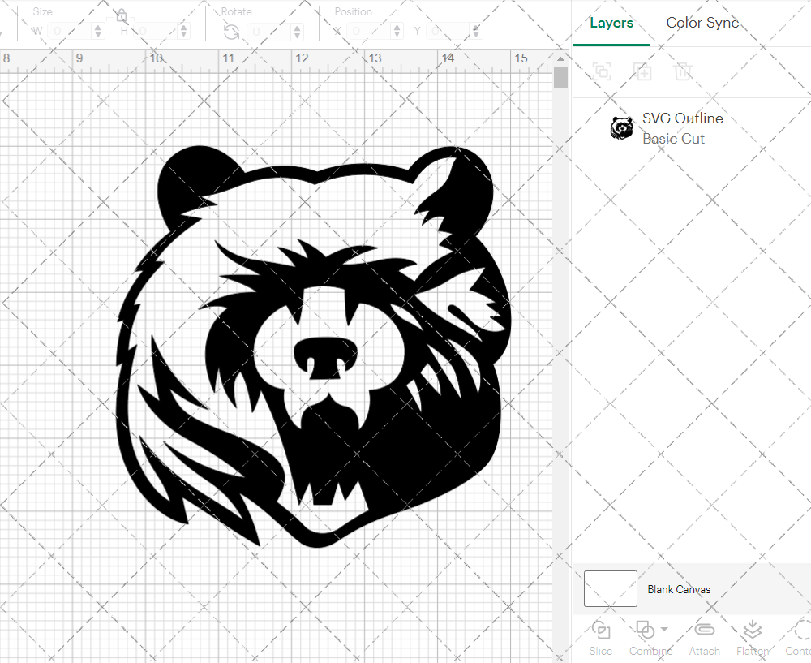Switch to the Layers tab
This screenshot has height=663, width=811.
click(611, 23)
